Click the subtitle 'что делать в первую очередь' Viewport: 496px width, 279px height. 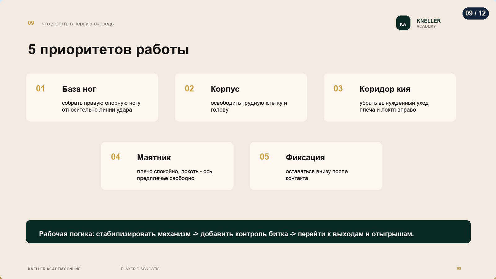click(x=77, y=24)
